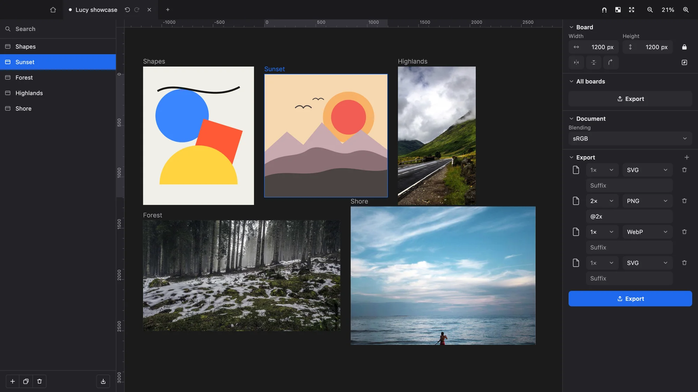Image resolution: width=698 pixels, height=392 pixels.
Task: Open the 21% zoom level
Action: pos(668,10)
